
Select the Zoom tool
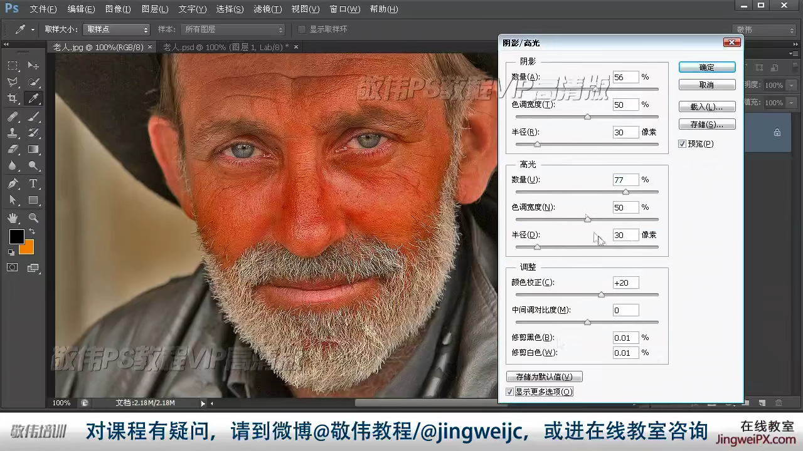pyautogui.click(x=34, y=218)
